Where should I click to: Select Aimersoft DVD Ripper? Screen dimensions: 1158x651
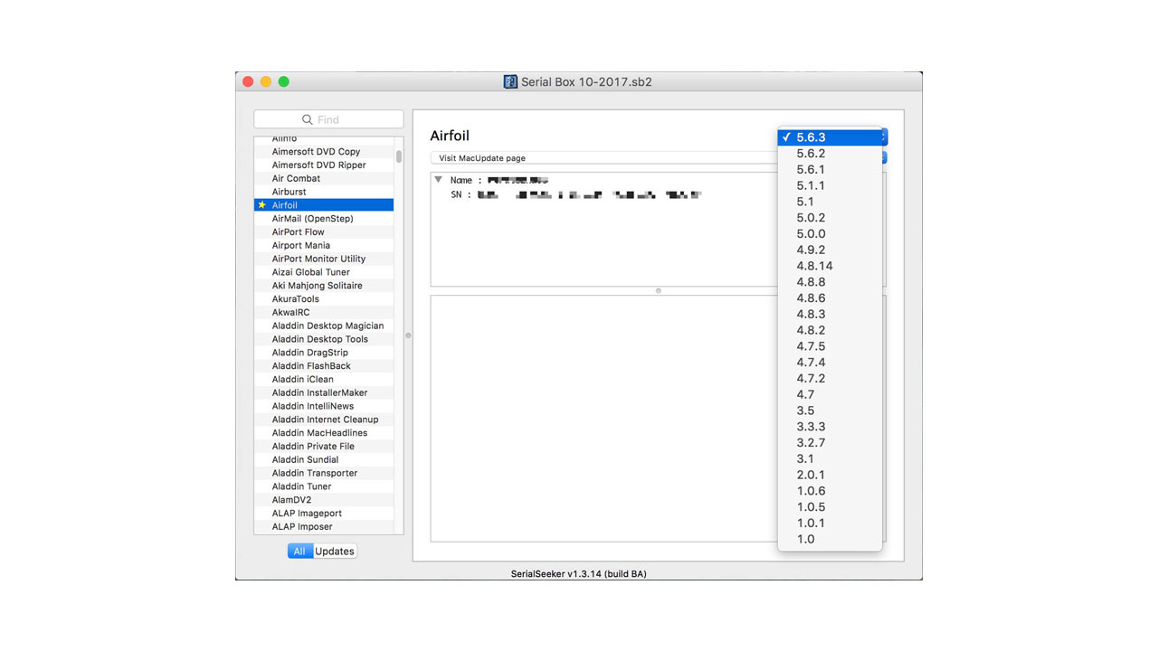(x=324, y=165)
